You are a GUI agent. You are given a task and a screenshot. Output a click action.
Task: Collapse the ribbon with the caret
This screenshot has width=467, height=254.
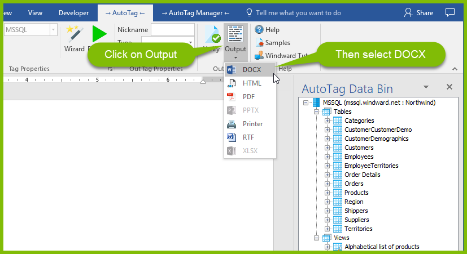pyautogui.click(x=455, y=69)
